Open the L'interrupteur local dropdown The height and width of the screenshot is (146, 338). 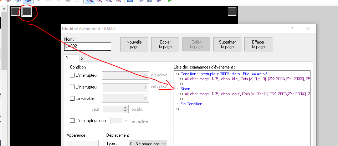120,121
